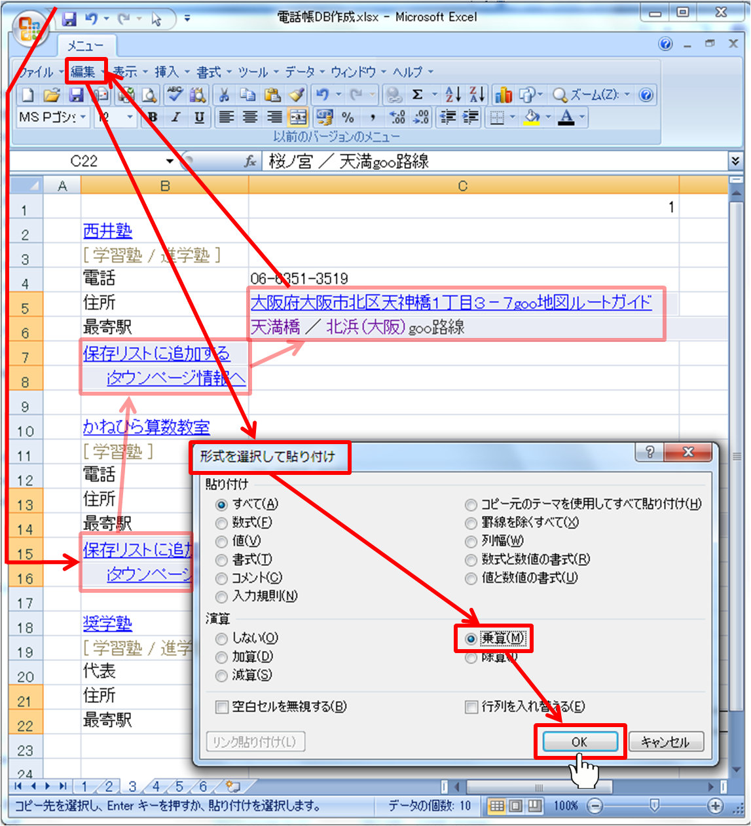
Task: Toggle italic formatting
Action: 175,118
